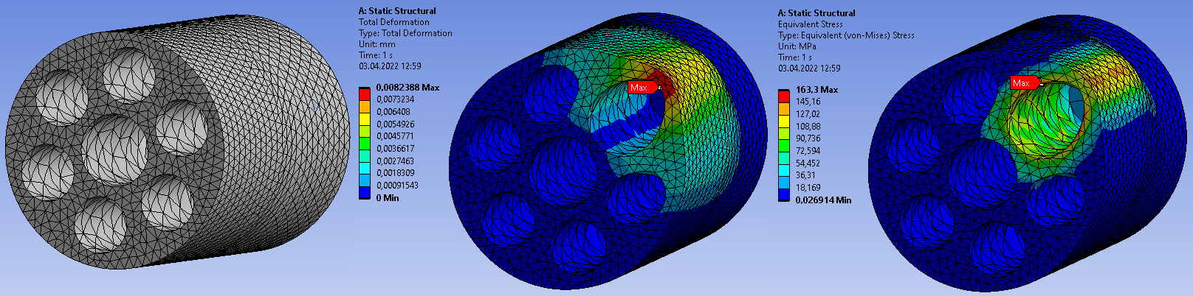Click the '0,0054926' legend value
The image size is (1193, 296).
396,124
